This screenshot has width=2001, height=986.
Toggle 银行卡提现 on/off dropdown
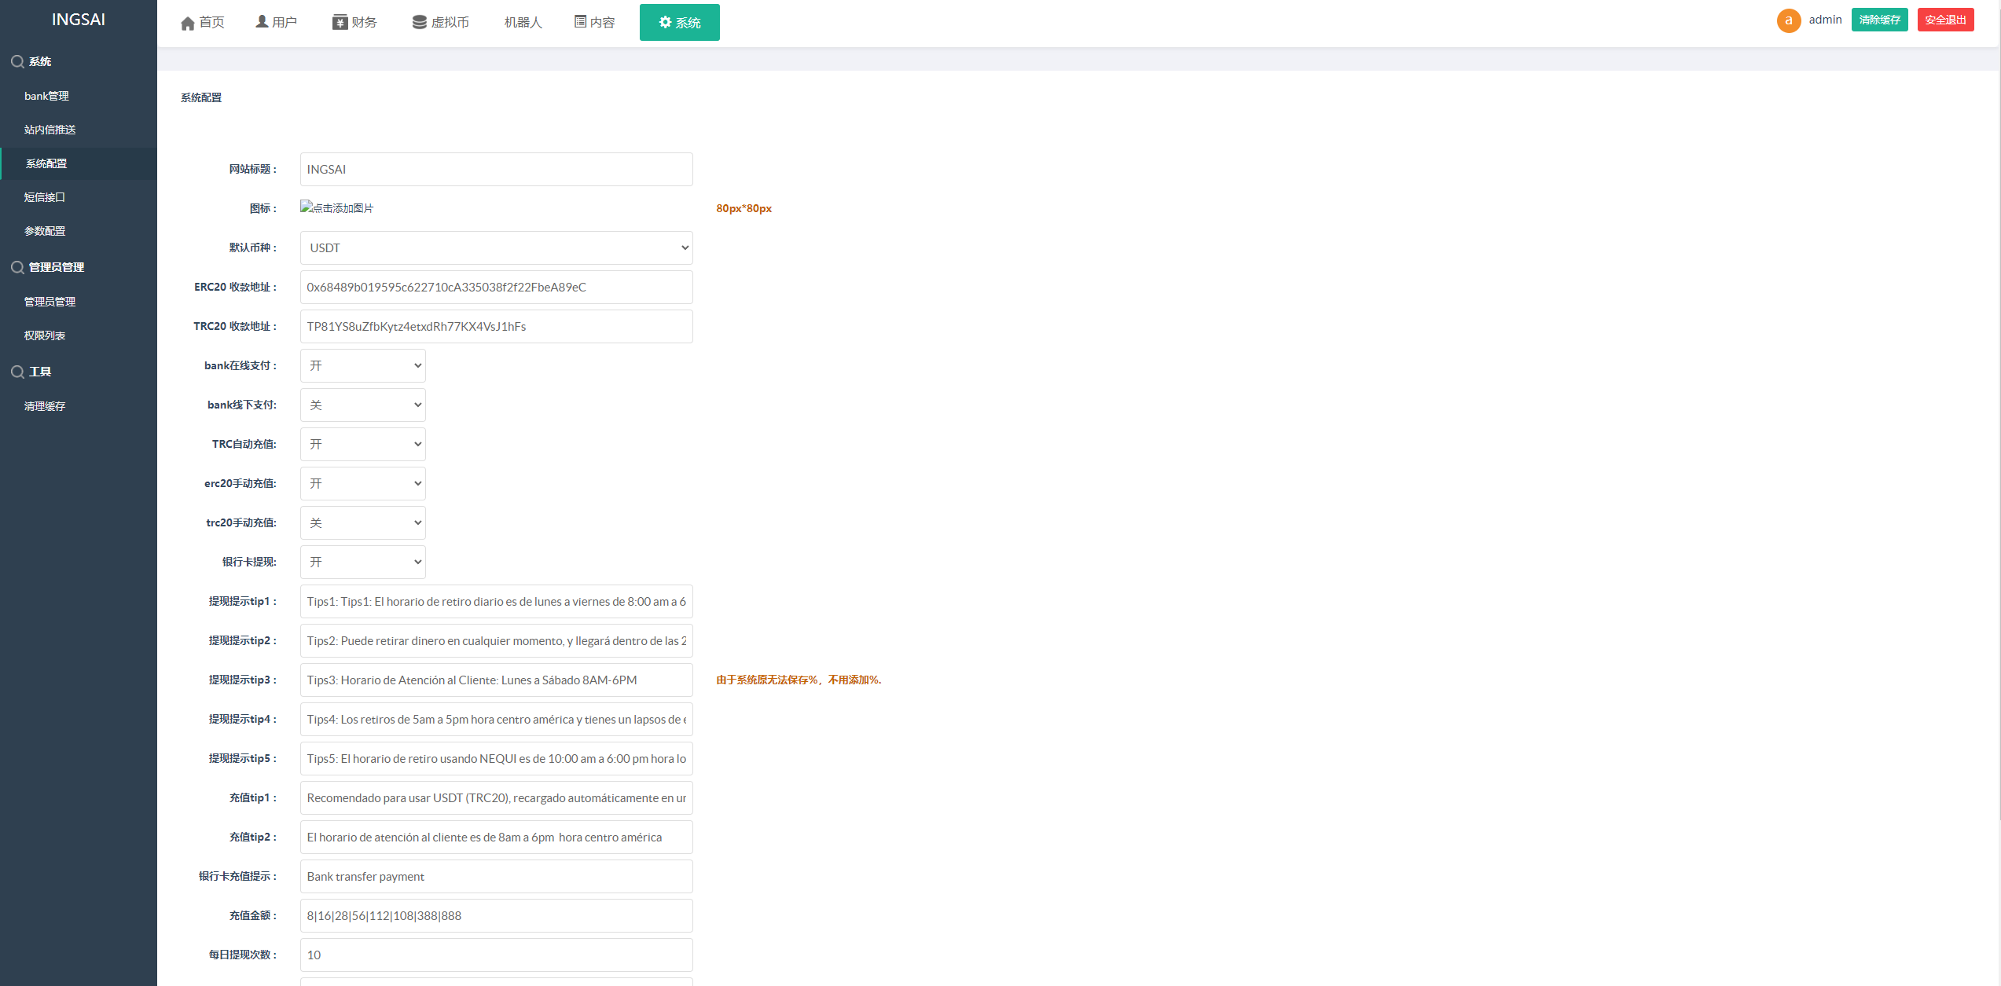pos(362,561)
